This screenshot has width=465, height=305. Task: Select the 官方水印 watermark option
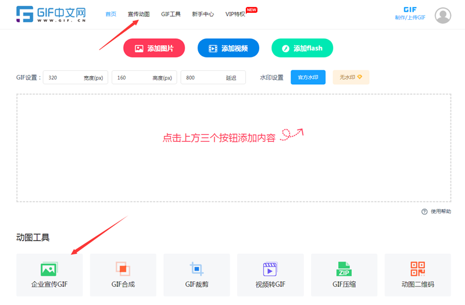click(308, 77)
